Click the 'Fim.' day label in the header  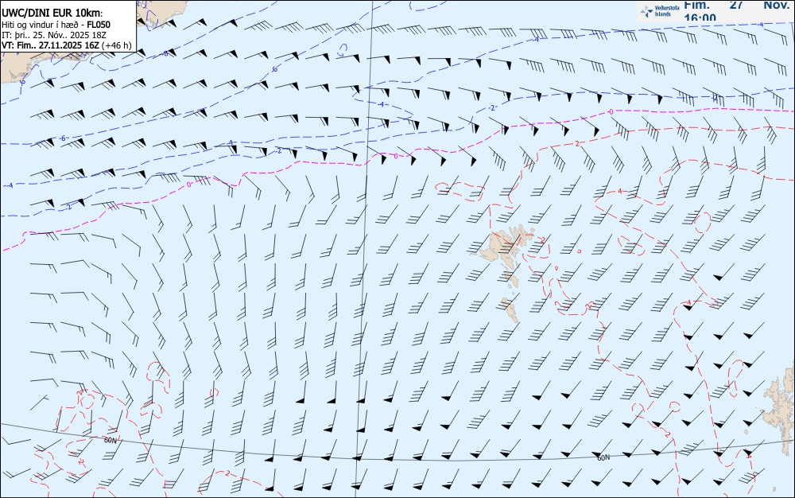(x=696, y=5)
